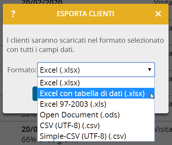Screen dimensions: 172x145
Task: Choose CSV (UTF-8) (.csv) option
Action: pos(96,125)
